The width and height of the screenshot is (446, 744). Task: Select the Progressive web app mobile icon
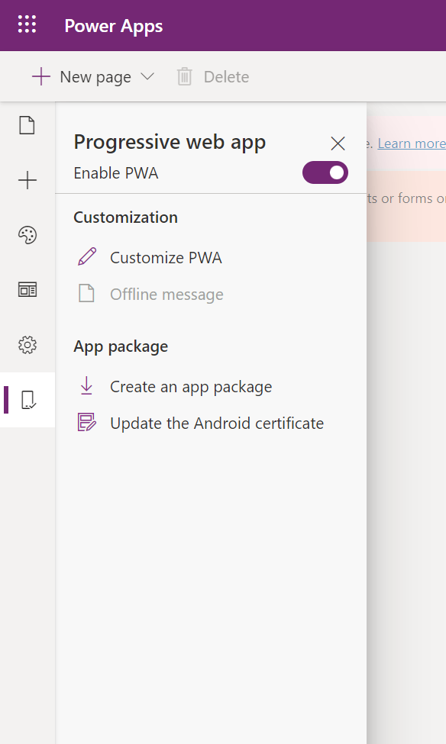(x=28, y=400)
